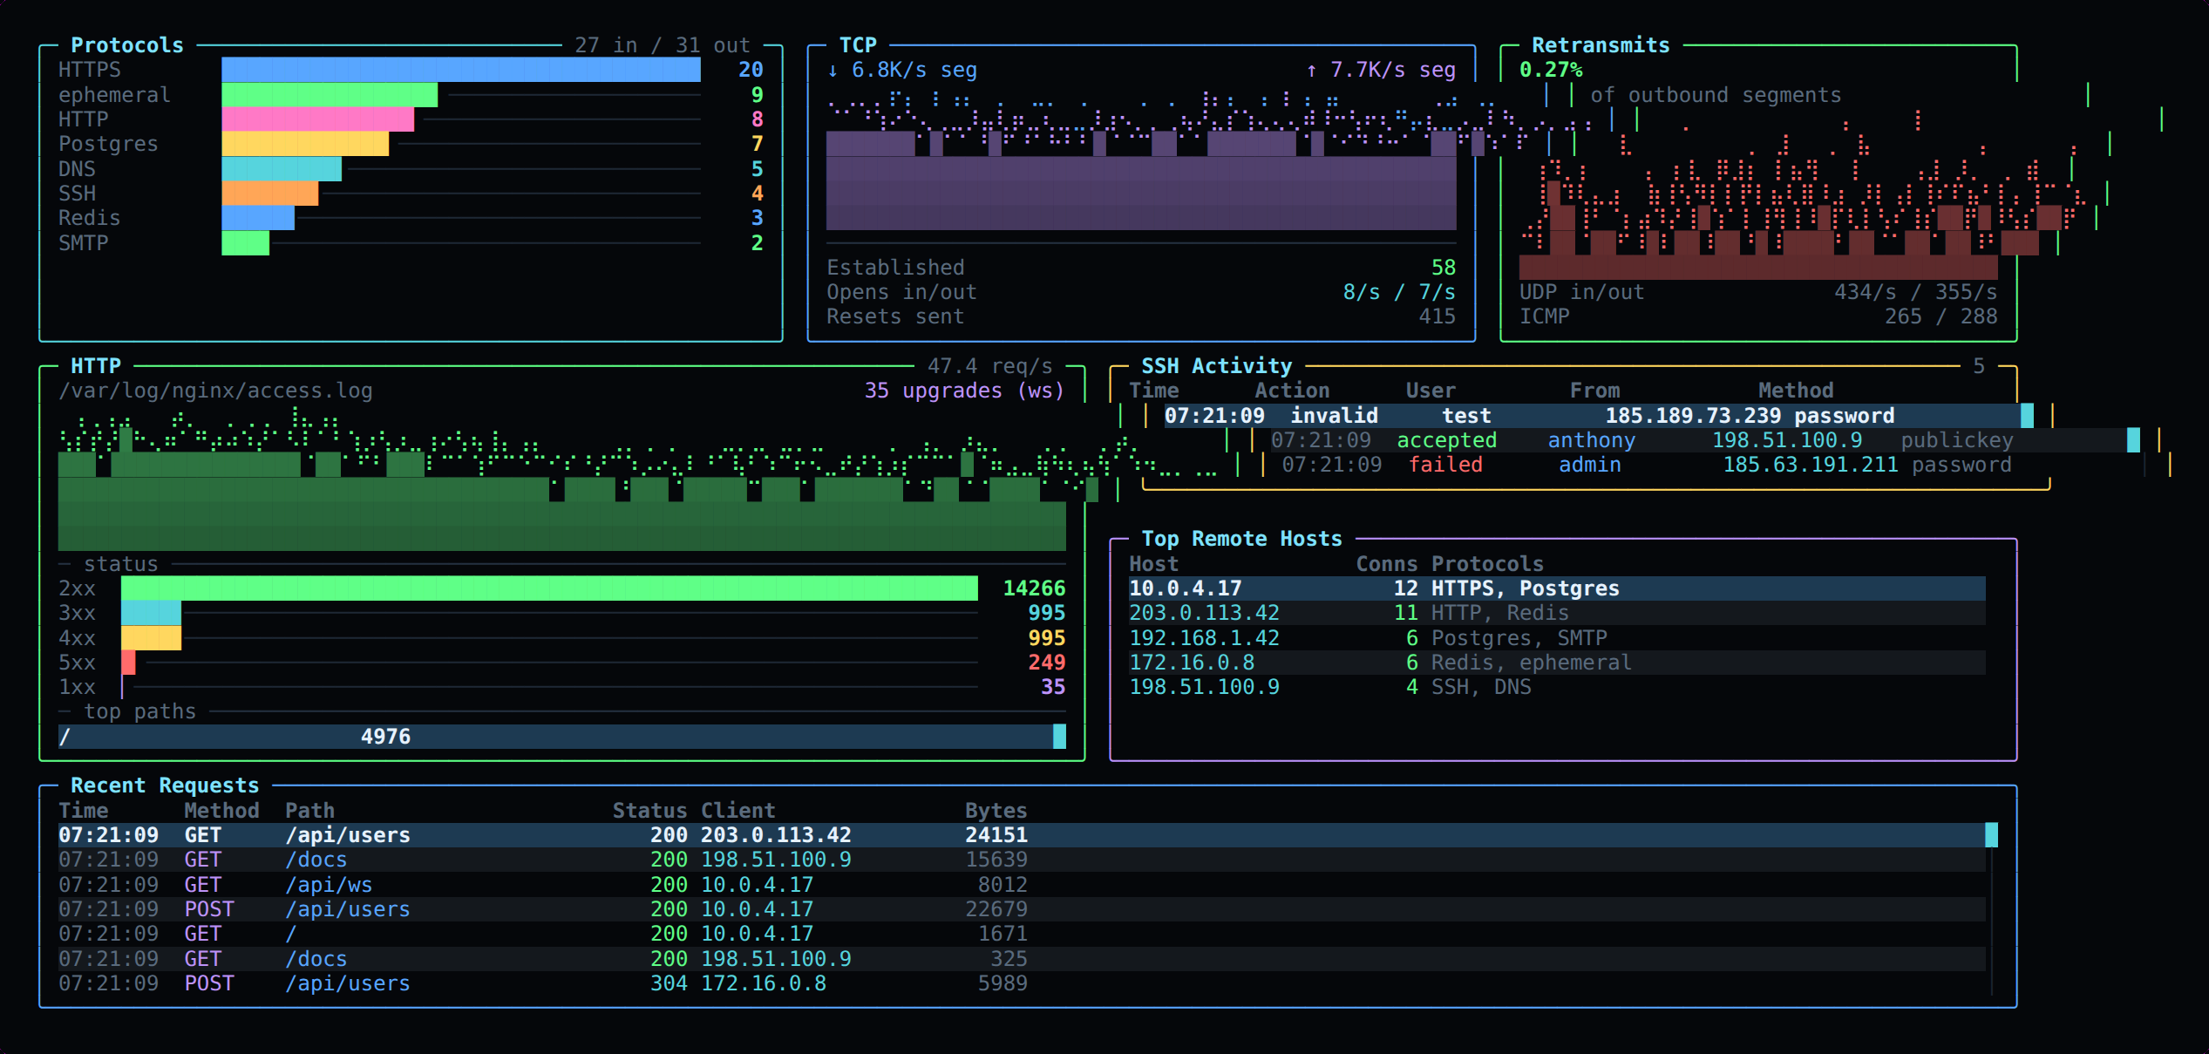
Task: Select request GET /api/ws row
Action: tap(1022, 885)
